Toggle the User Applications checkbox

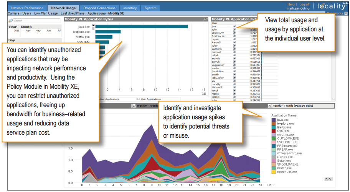click(x=139, y=99)
